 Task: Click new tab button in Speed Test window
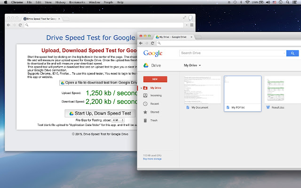coord(66,19)
